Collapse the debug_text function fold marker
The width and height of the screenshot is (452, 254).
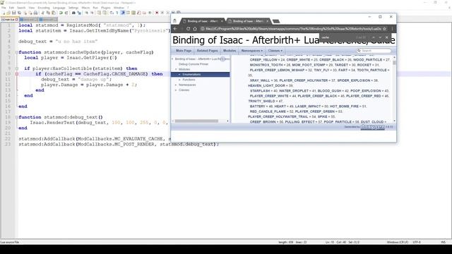(17, 117)
